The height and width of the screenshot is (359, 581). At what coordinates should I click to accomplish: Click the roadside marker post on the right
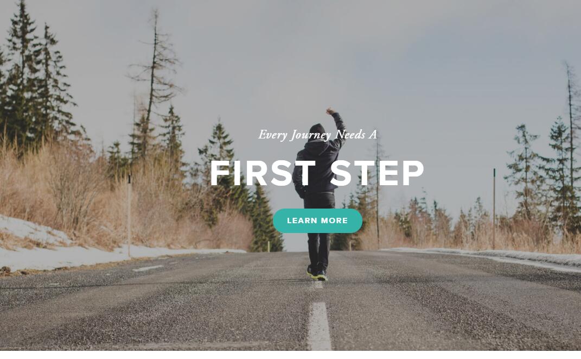pos(494,209)
